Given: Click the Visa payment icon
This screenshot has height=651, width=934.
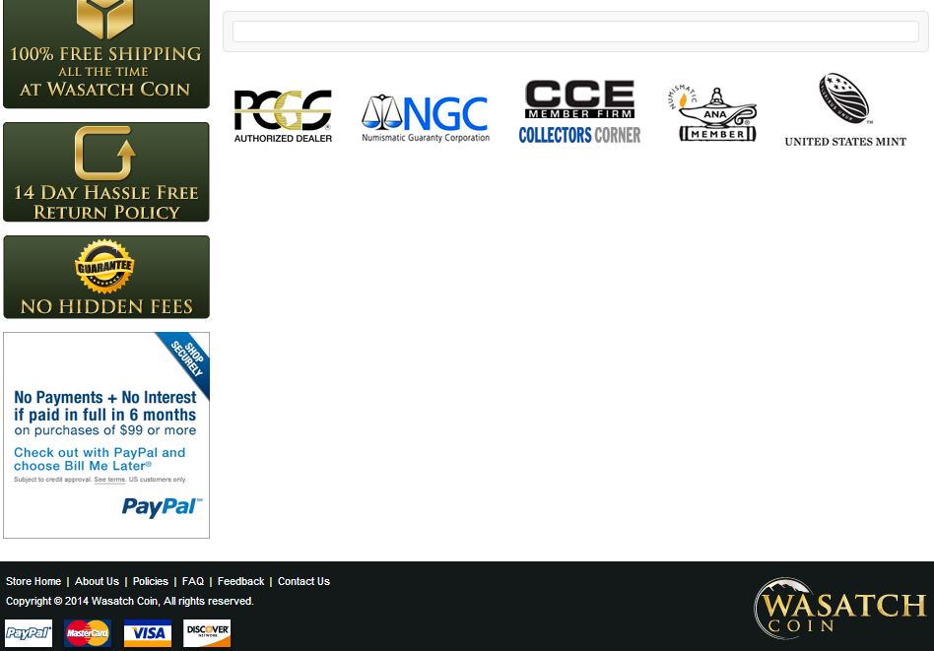Looking at the screenshot, I should coord(148,633).
